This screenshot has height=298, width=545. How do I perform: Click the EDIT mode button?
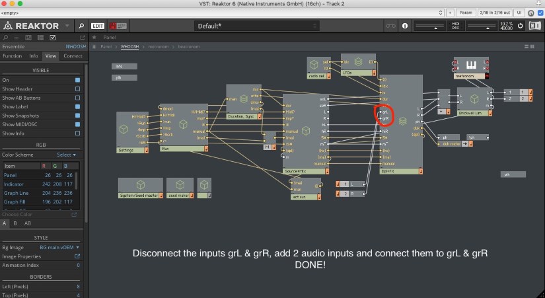click(x=98, y=26)
